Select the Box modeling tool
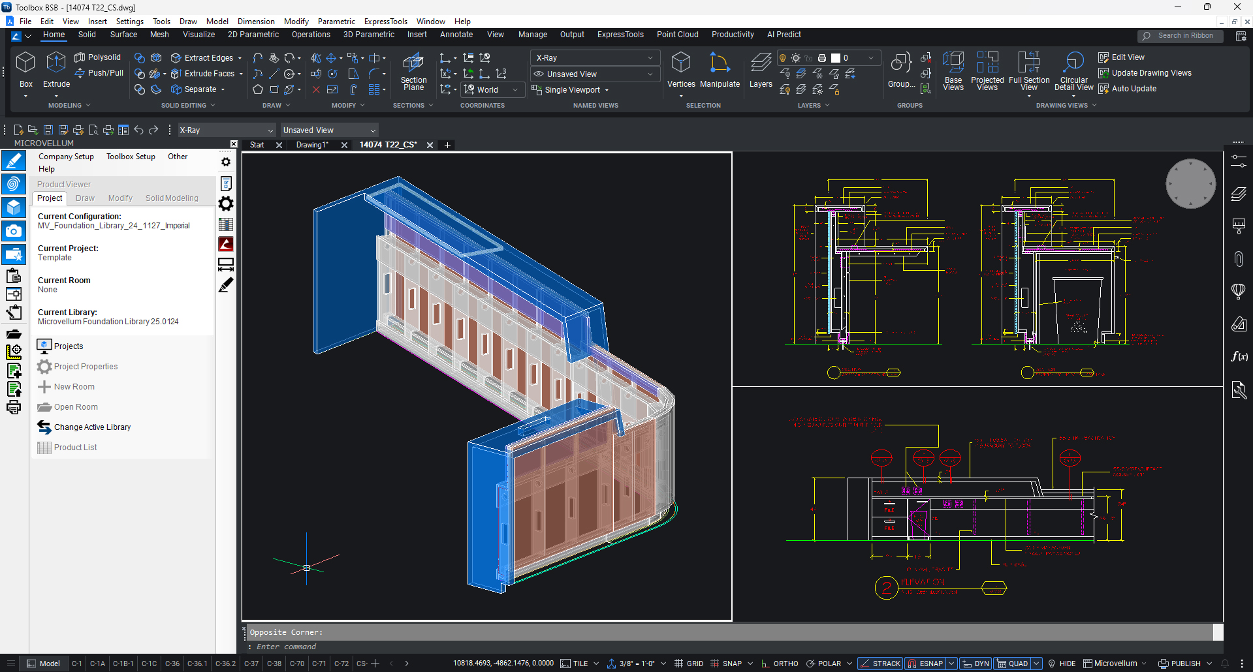1253x672 pixels. [x=25, y=63]
